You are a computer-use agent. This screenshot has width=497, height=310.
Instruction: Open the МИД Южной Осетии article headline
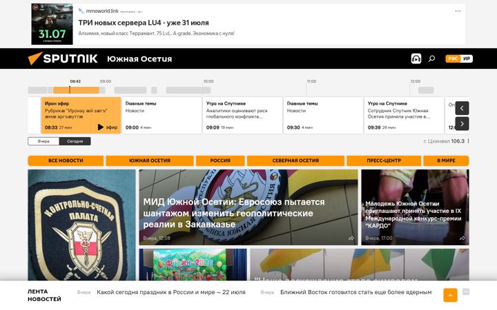tap(234, 213)
